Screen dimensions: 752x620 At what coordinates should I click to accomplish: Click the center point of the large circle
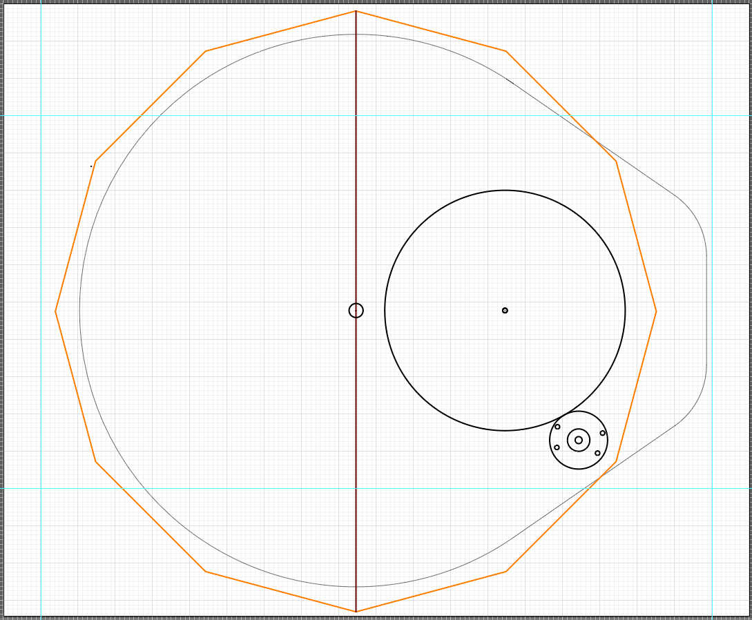pos(505,311)
